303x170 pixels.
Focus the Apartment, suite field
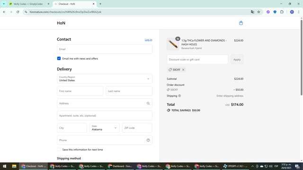(105, 116)
